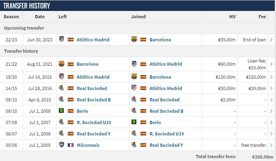
Task: Click Berio club crest in Jul 1, 2009 row
Action: tap(61, 111)
